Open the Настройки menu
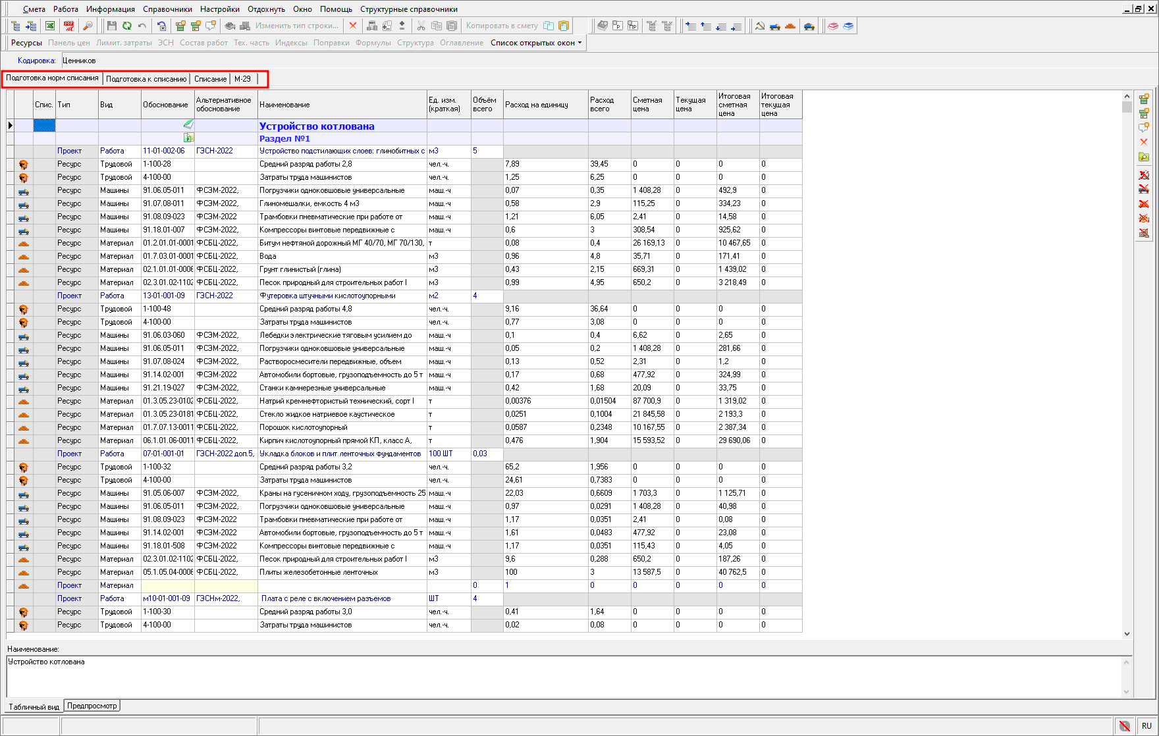 click(220, 9)
